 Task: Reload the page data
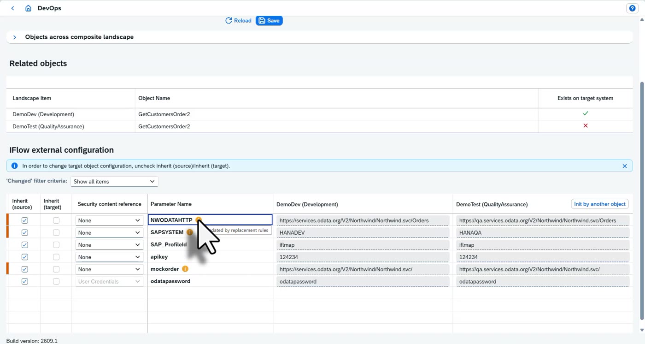238,21
